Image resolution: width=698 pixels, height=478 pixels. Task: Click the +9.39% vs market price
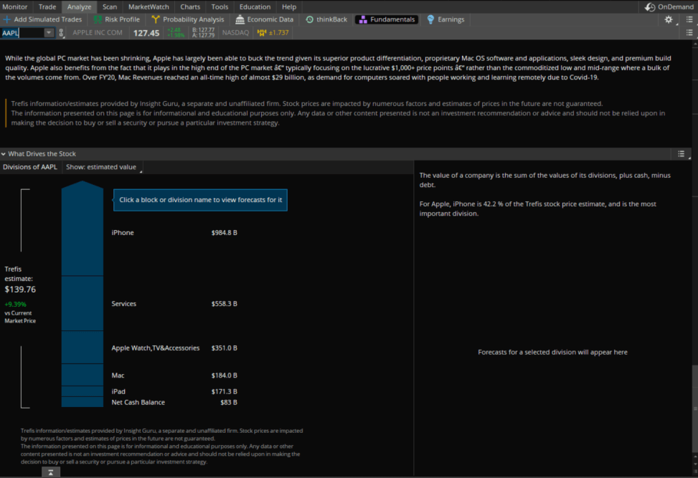(x=15, y=305)
